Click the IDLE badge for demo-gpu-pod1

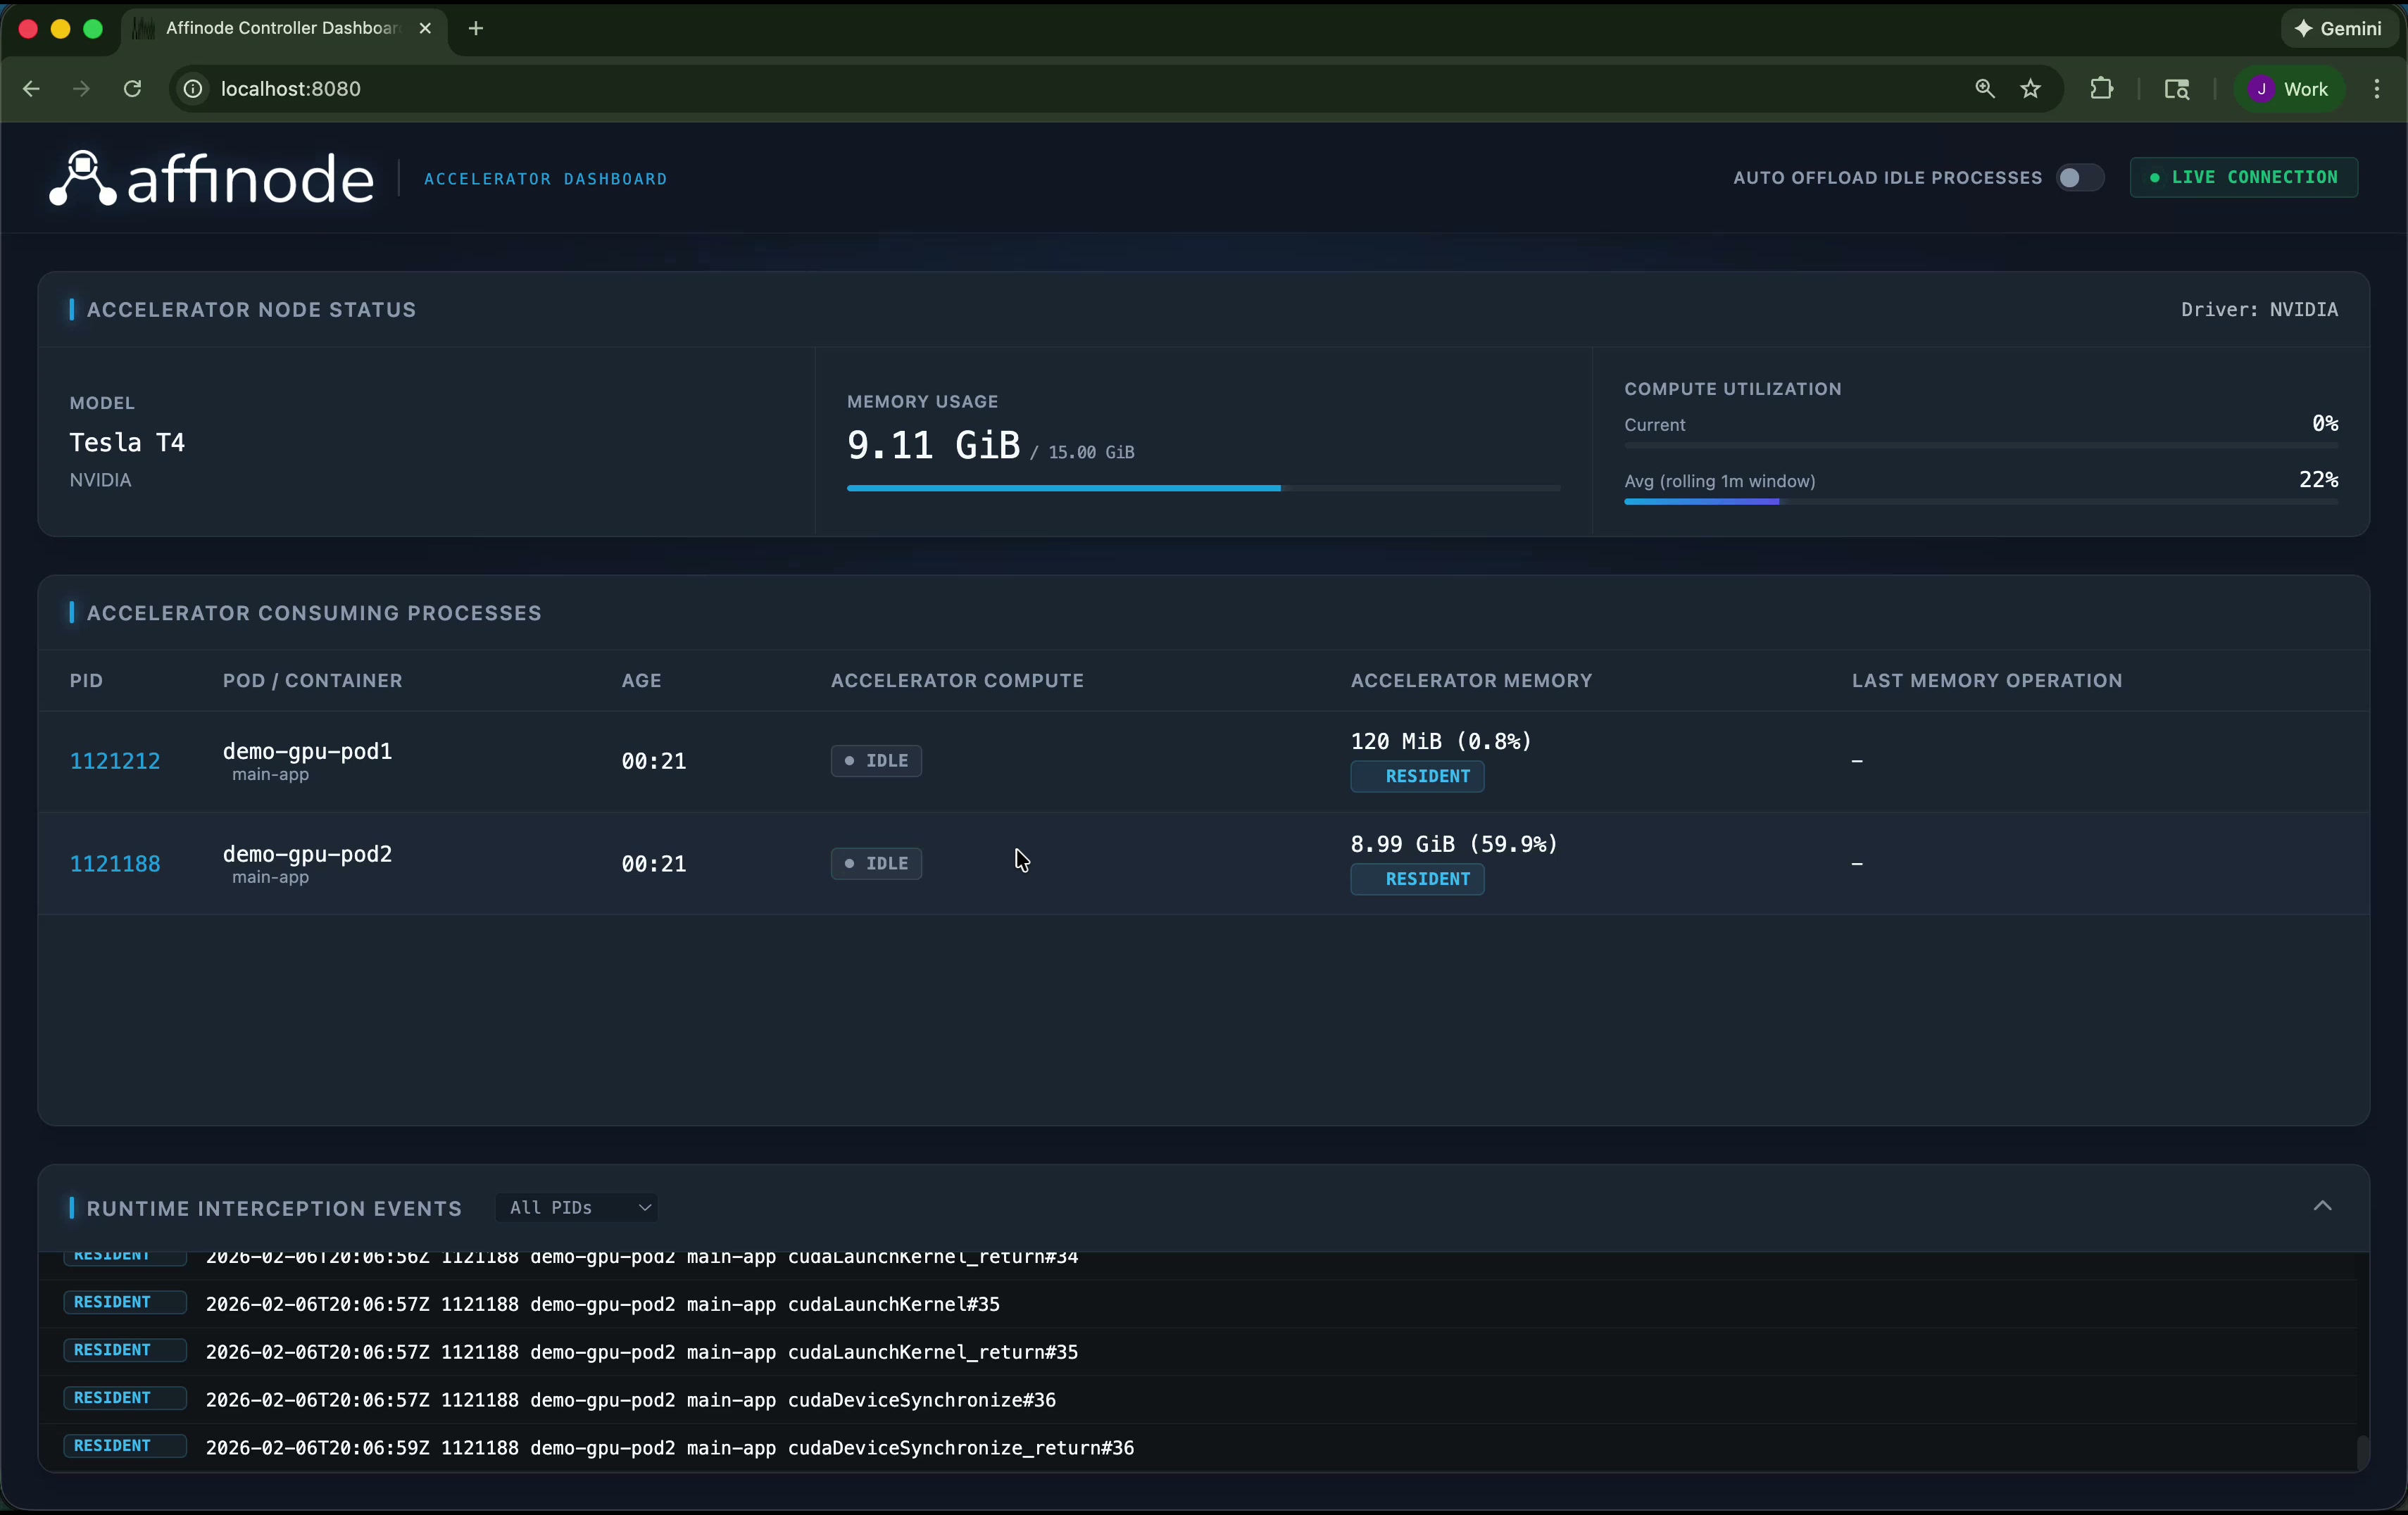[876, 761]
